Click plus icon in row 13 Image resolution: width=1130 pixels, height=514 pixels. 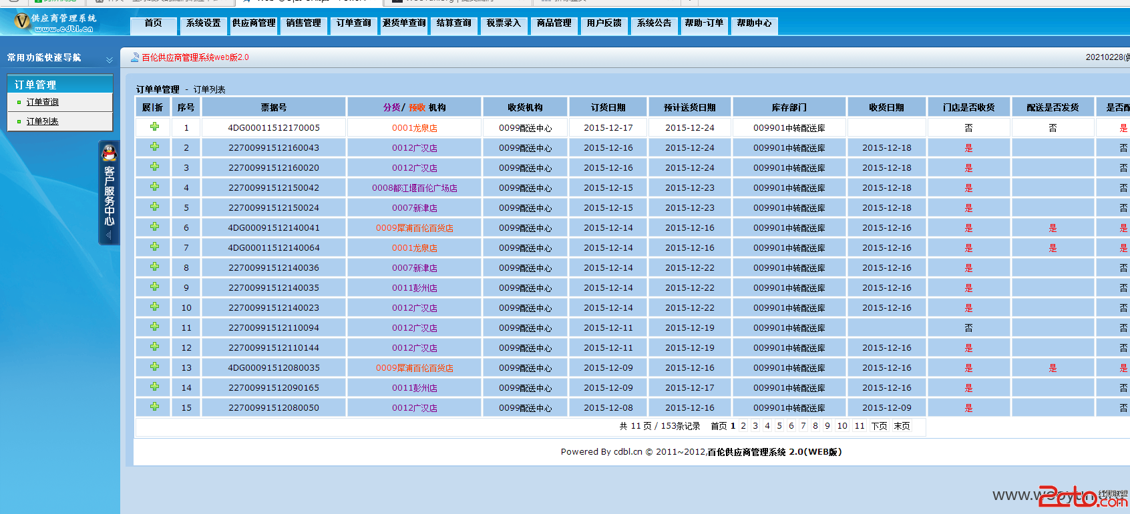pos(154,367)
